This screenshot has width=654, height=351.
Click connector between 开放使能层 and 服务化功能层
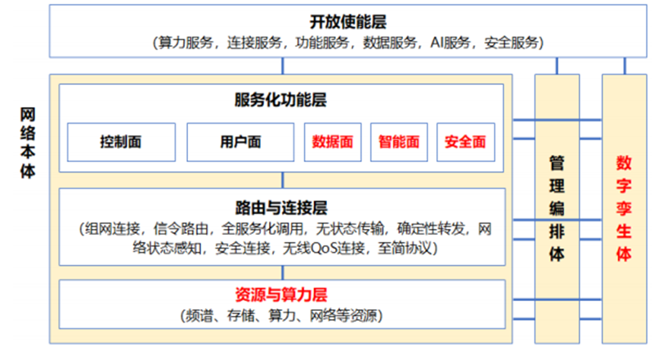tap(283, 66)
